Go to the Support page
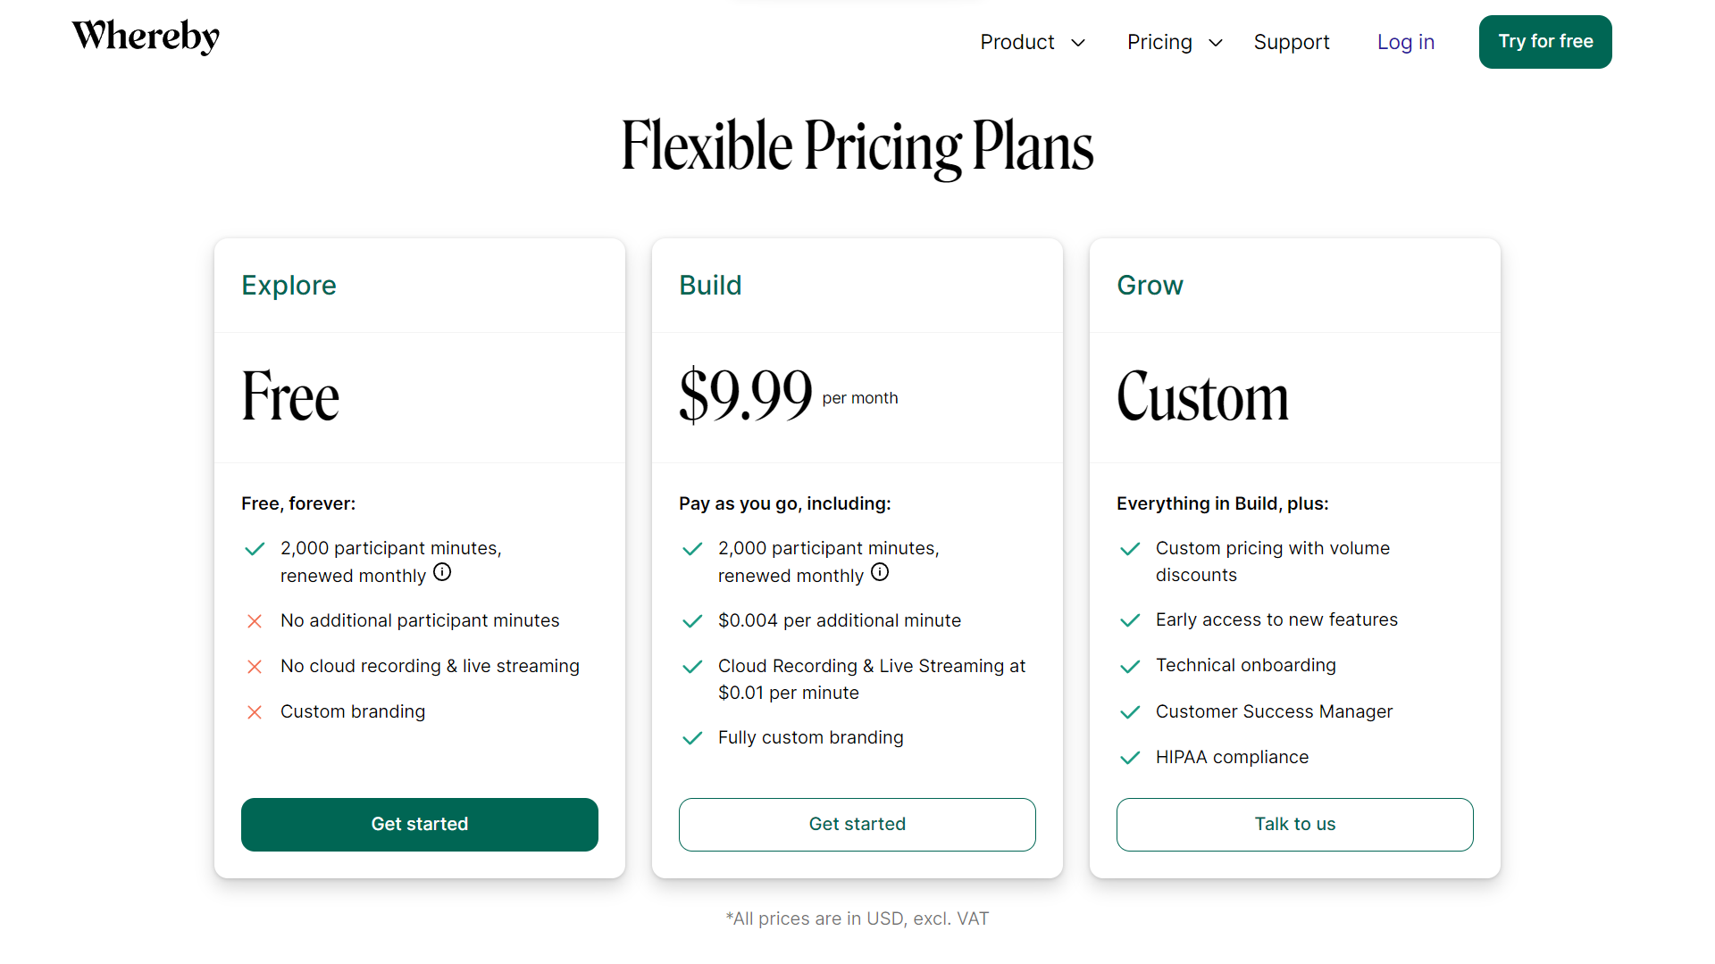This screenshot has width=1715, height=964. 1292,42
